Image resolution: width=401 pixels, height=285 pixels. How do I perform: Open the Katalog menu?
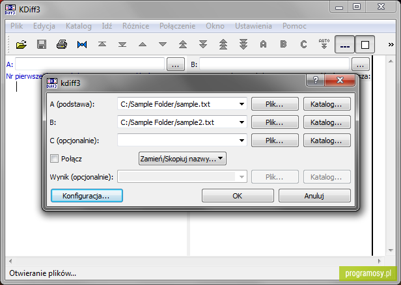79,26
